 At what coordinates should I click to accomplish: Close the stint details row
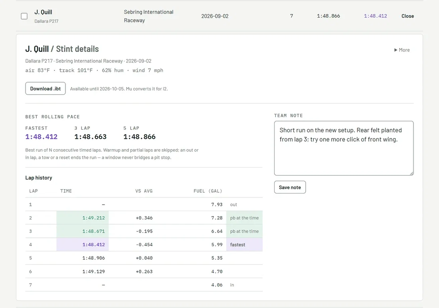click(x=407, y=16)
